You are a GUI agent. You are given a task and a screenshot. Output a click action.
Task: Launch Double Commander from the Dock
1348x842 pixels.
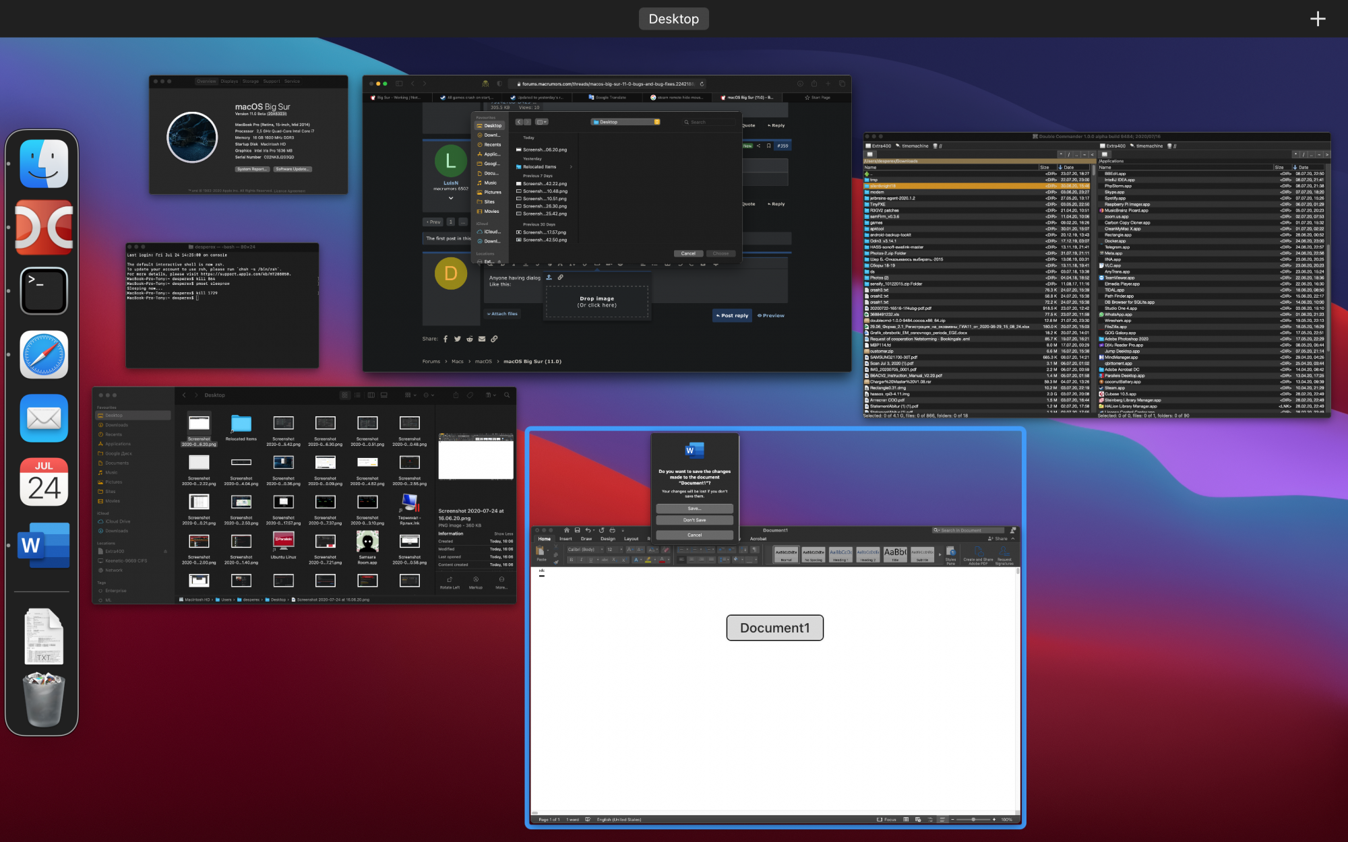tap(44, 227)
